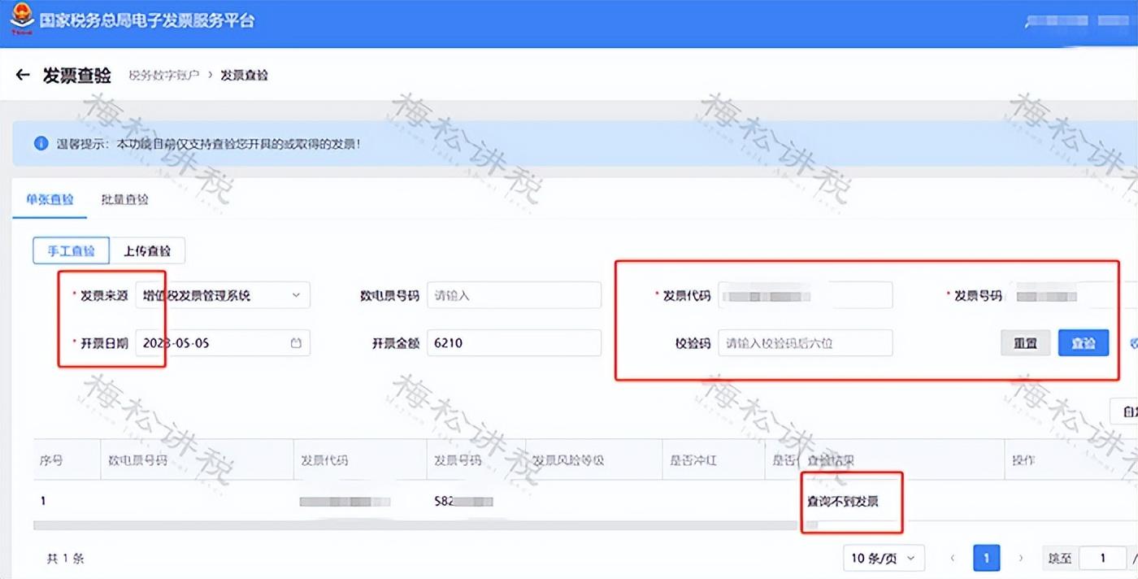Click the 开票金额 field showing 6210
This screenshot has width=1138, height=579.
[x=514, y=343]
